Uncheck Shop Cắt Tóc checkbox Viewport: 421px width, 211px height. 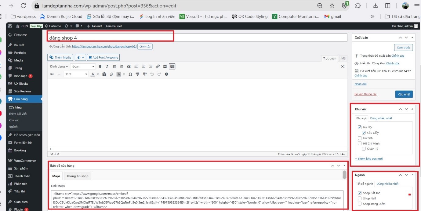click(x=360, y=193)
